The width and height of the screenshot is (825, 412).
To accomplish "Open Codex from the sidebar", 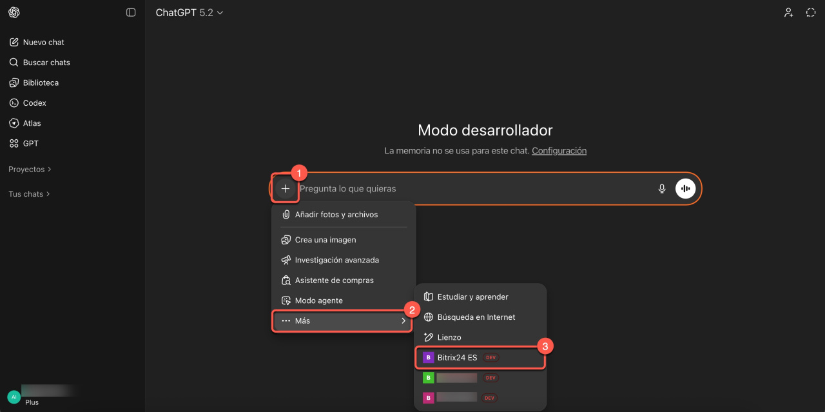I will tap(34, 103).
